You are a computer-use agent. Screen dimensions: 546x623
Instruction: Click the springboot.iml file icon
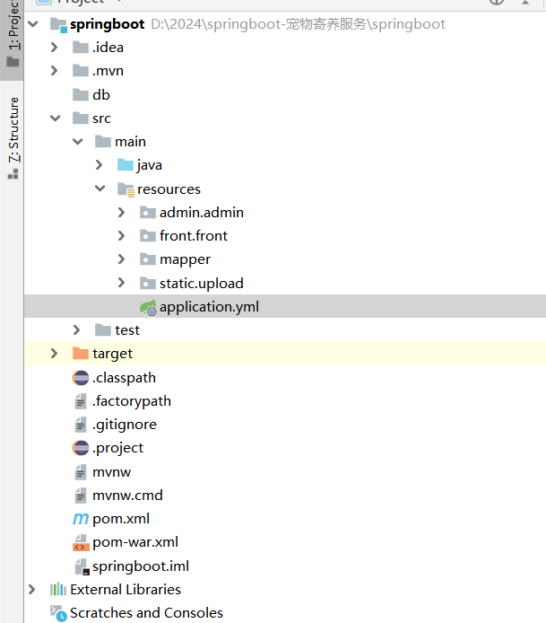[x=81, y=566]
